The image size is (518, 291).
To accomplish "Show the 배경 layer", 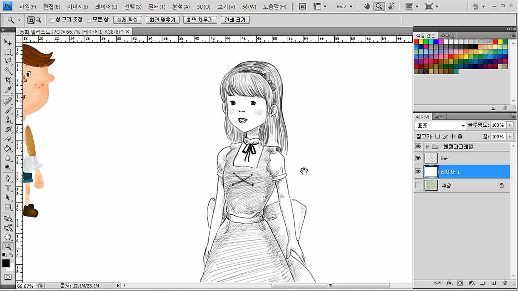I will tap(418, 185).
